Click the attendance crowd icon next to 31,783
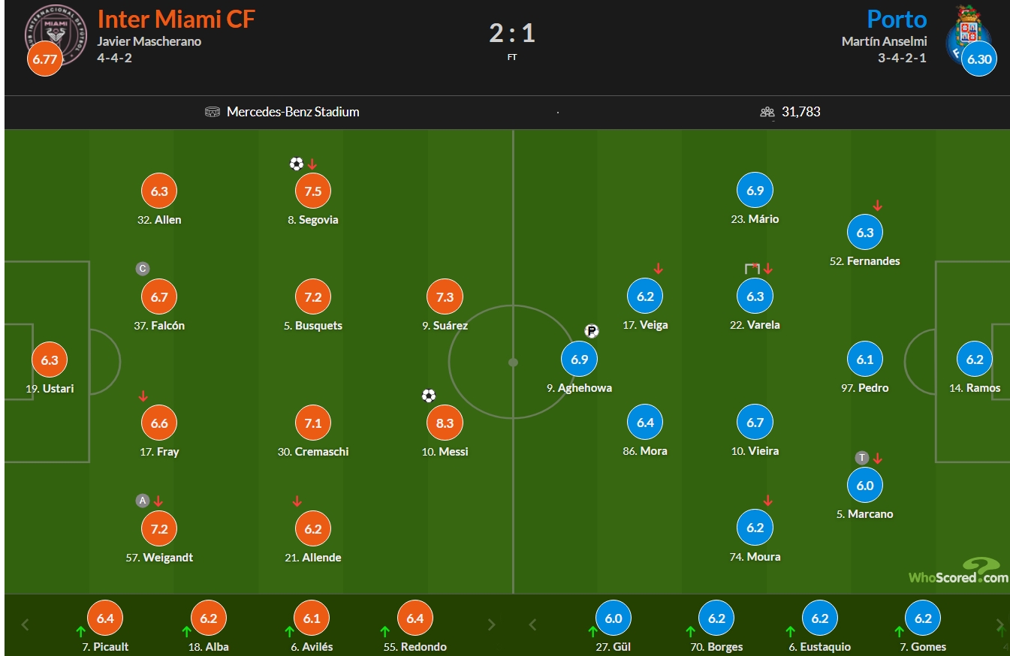The height and width of the screenshot is (656, 1010). click(x=767, y=112)
